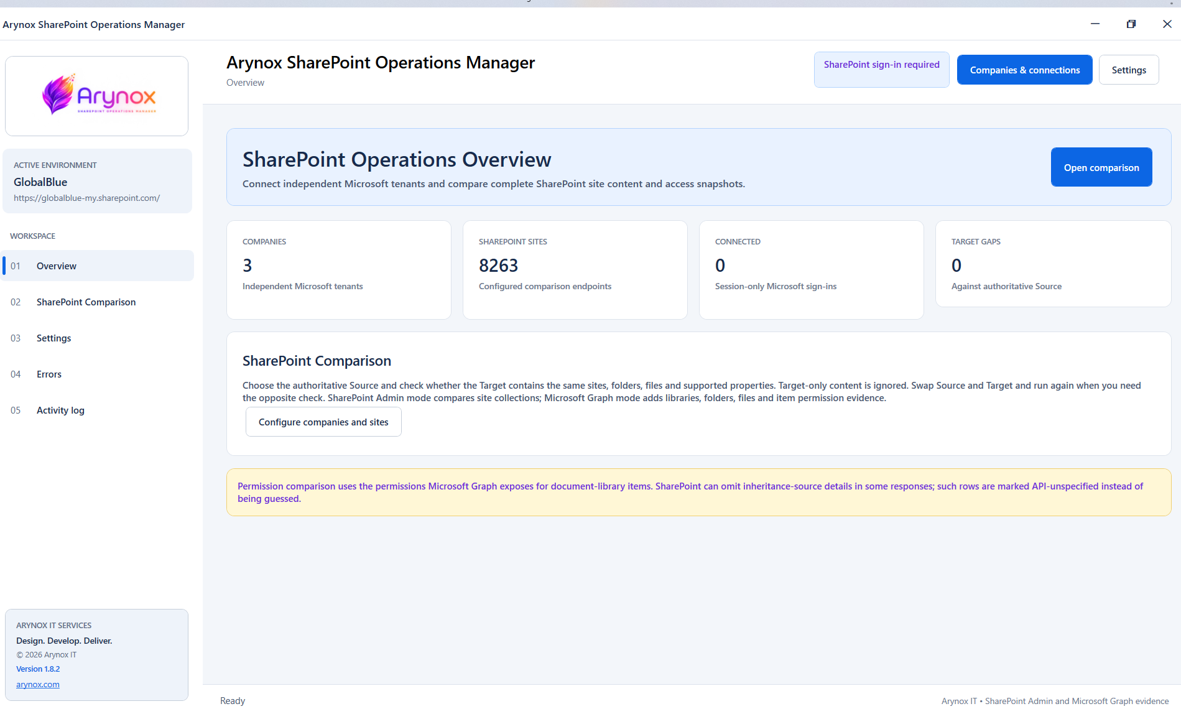Click the Design. Develop. Deliver. tagline
Image resolution: width=1181 pixels, height=714 pixels.
click(x=64, y=641)
